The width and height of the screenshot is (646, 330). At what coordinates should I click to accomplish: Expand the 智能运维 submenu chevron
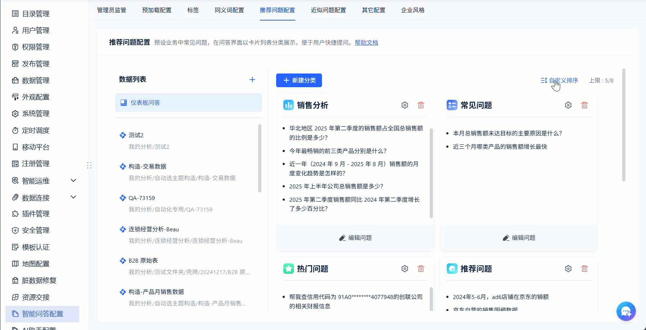[x=74, y=180]
